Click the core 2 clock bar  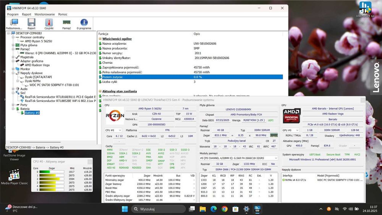point(52,179)
